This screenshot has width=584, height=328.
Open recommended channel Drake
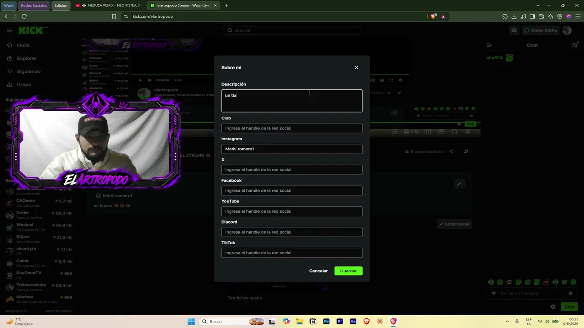[39, 215]
